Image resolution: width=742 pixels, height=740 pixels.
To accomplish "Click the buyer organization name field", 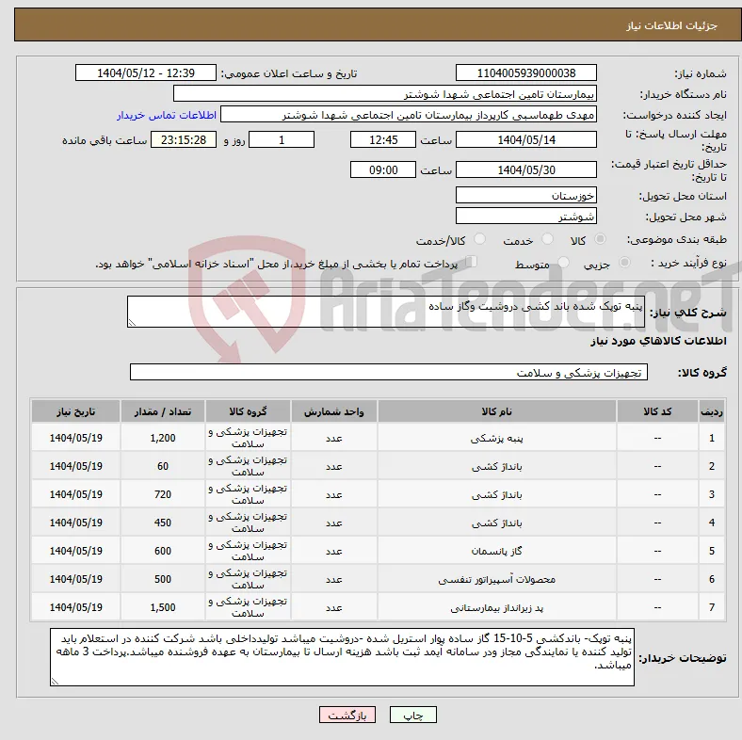I will tap(385, 94).
